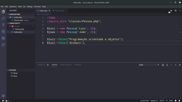Open the Debug view in activity bar

tap(3, 31)
